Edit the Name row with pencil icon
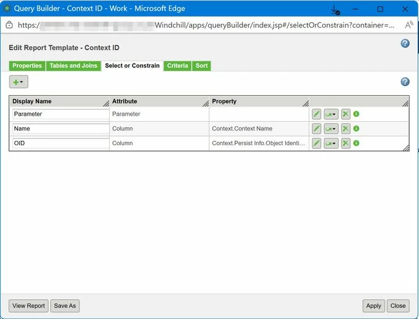419x319 pixels. [316, 129]
